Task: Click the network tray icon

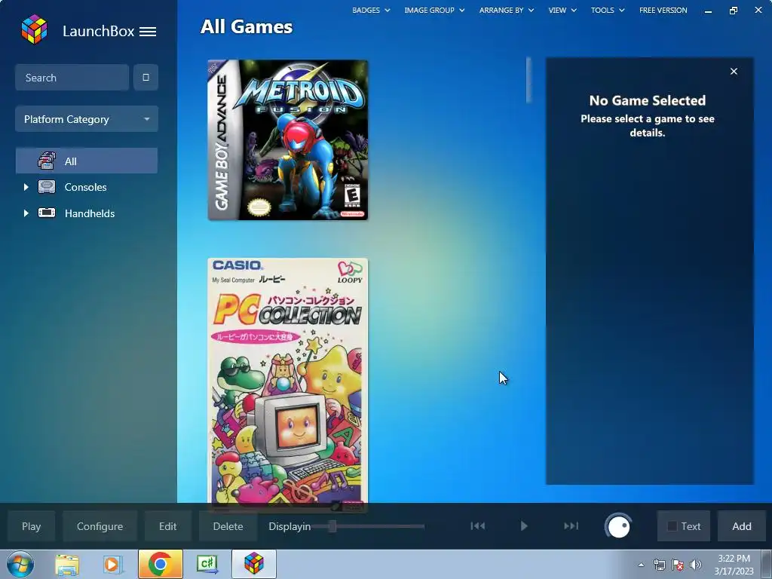Action: (x=659, y=565)
